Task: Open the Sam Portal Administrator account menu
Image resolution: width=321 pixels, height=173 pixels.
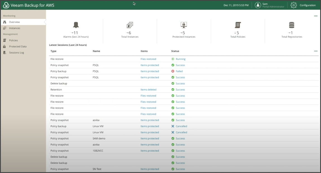Action: (x=269, y=5)
